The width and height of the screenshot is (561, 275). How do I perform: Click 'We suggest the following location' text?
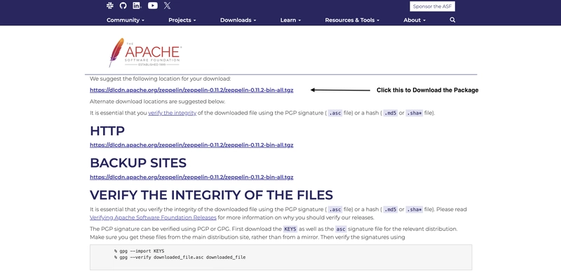tap(161, 79)
